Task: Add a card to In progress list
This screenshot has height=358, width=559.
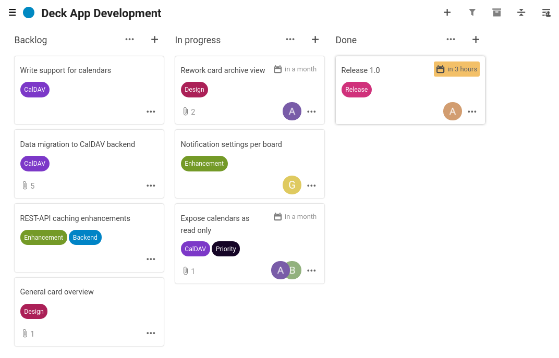Action: click(x=315, y=40)
